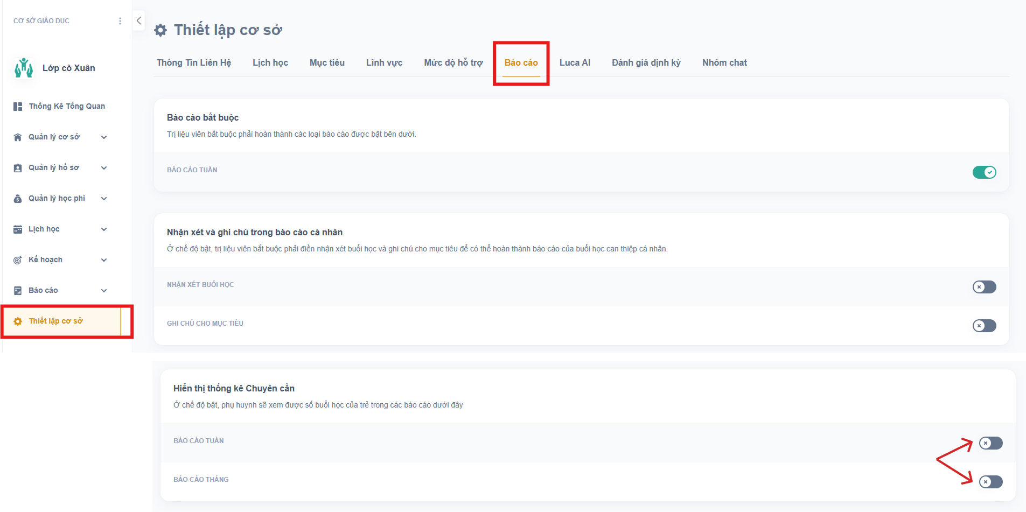Disable the mandatory Báo cáo tuần toggle
This screenshot has width=1026, height=512.
(984, 172)
